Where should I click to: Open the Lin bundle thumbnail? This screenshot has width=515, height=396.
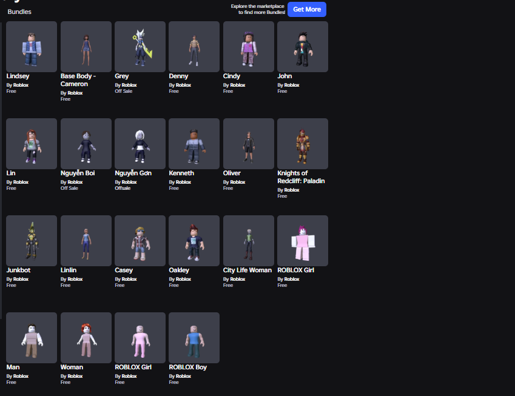[x=32, y=144]
